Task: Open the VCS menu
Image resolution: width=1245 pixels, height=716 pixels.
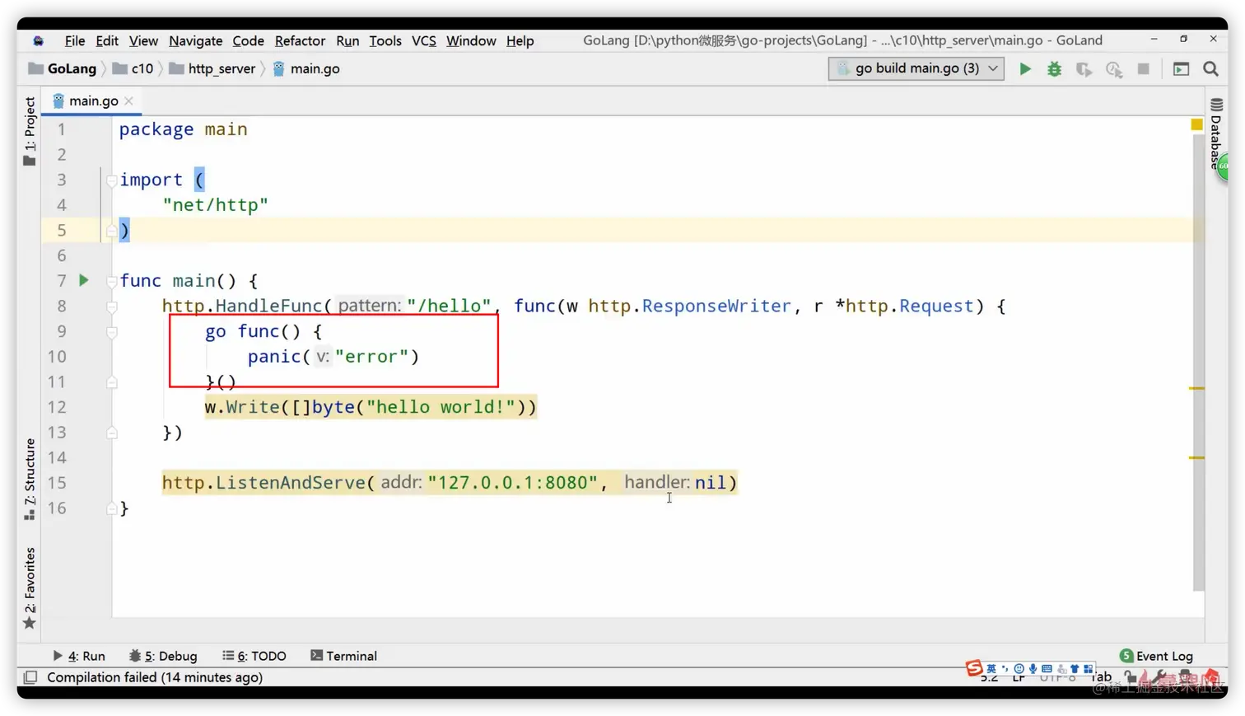Action: [424, 40]
